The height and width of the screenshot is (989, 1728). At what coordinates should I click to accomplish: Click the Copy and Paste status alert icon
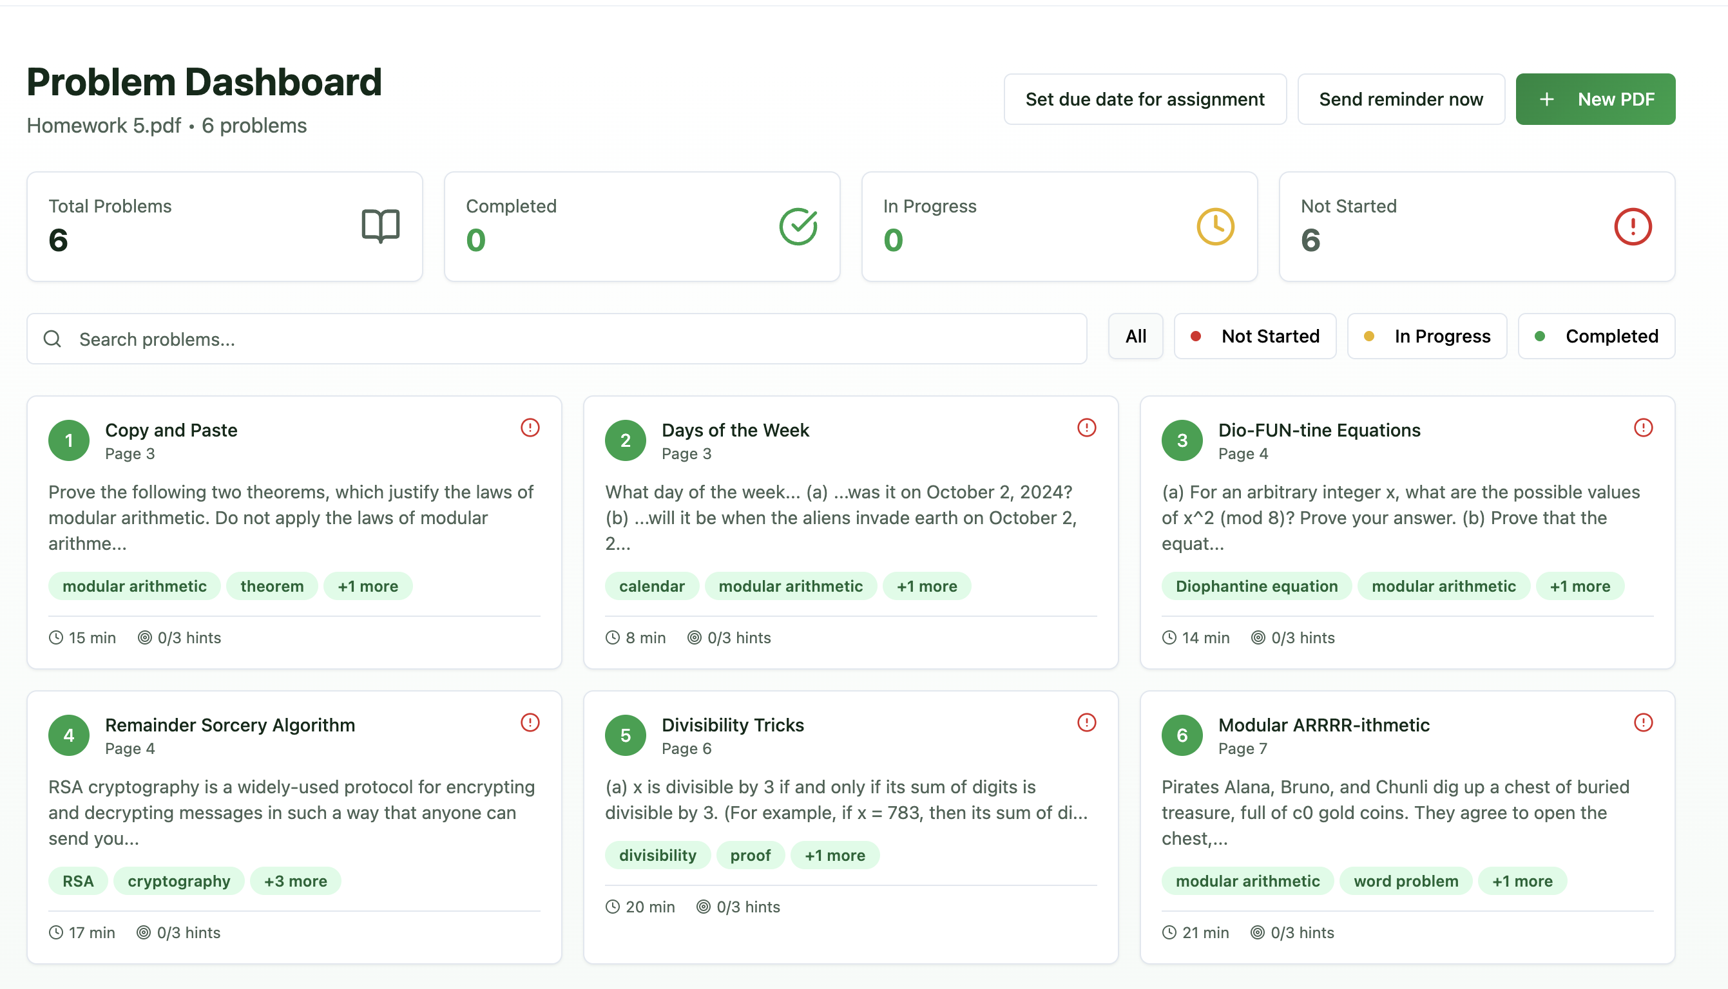[x=530, y=428]
